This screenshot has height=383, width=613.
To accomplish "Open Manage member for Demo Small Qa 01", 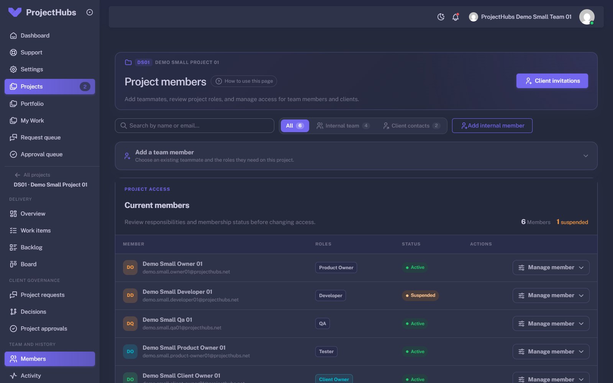I will pos(551,324).
